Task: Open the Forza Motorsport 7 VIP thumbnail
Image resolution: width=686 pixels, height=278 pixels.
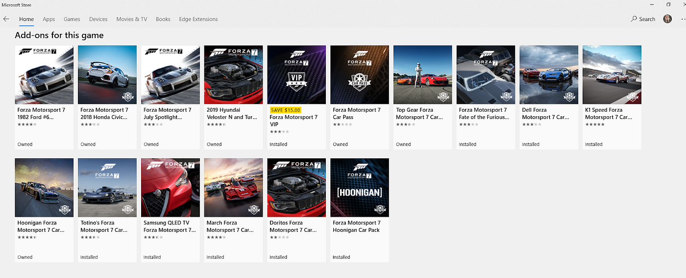Action: click(x=296, y=75)
